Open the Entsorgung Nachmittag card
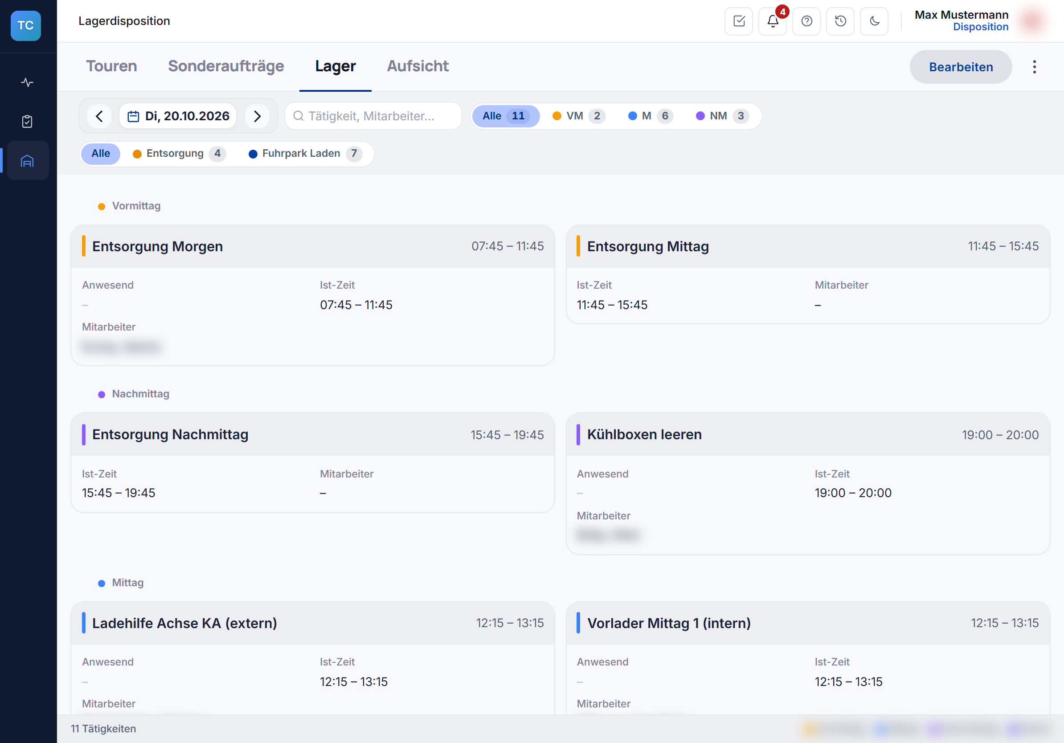This screenshot has width=1064, height=743. click(x=313, y=462)
